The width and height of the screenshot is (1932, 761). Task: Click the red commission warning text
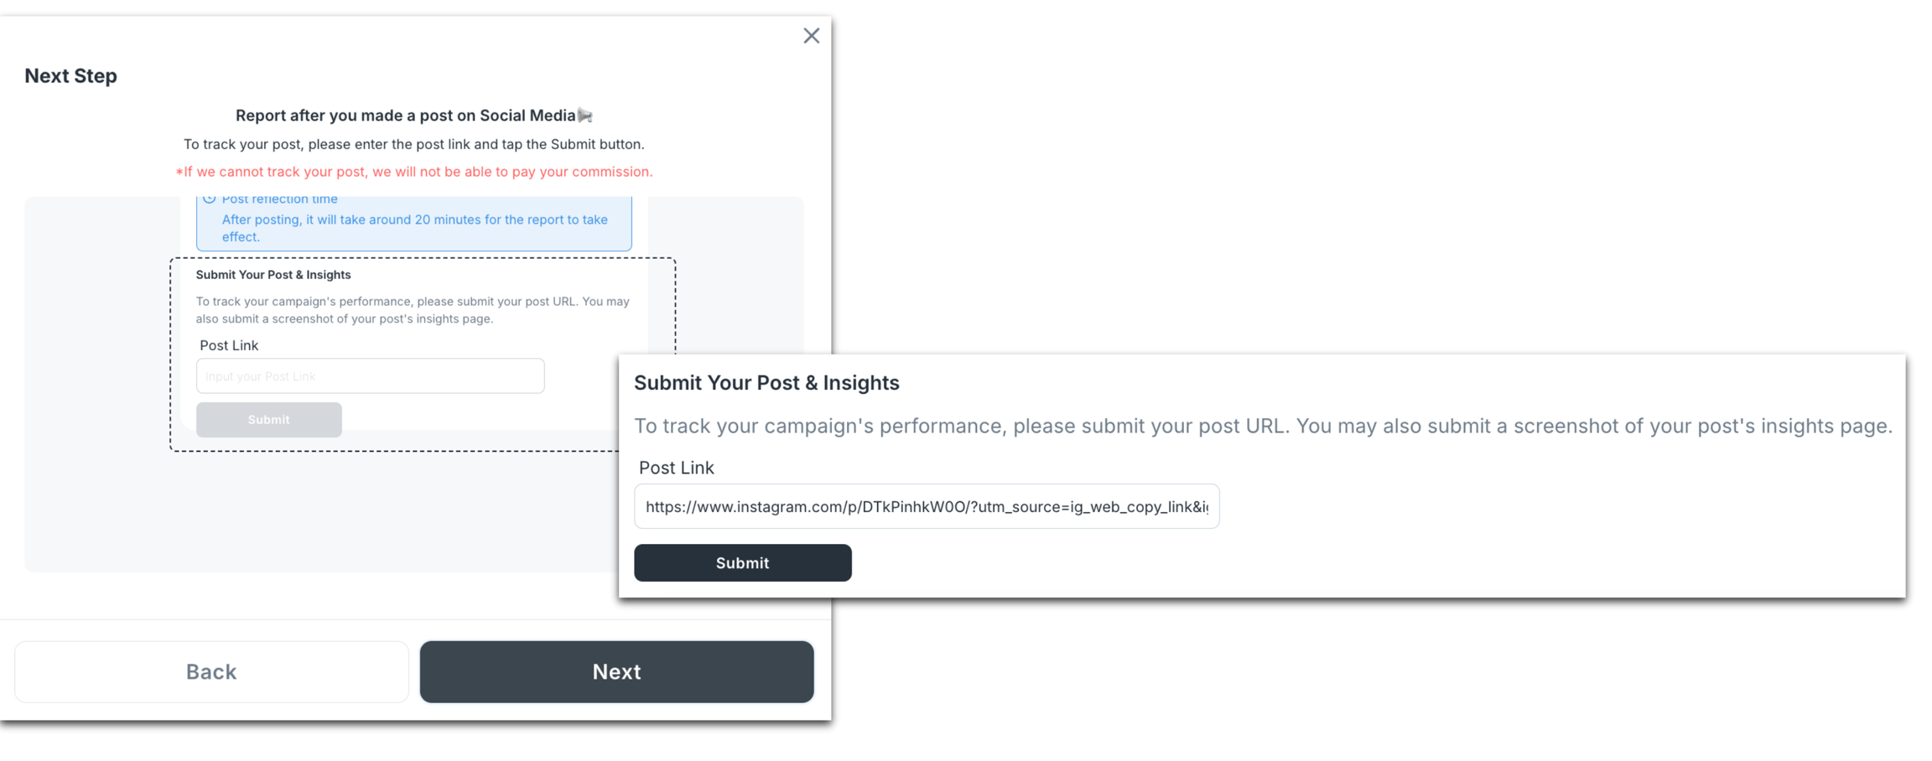click(413, 172)
